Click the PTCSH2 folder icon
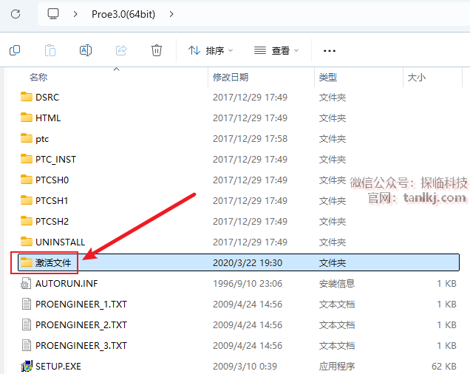 coord(27,221)
